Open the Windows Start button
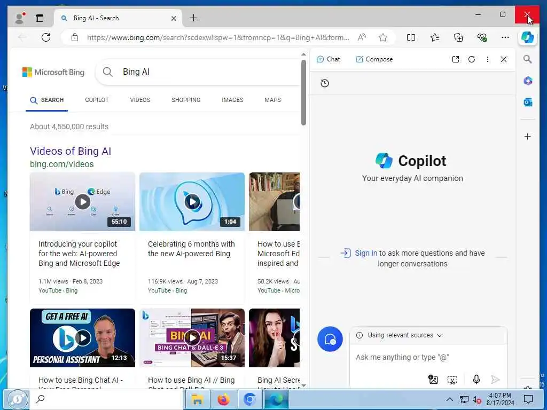 tap(18, 399)
